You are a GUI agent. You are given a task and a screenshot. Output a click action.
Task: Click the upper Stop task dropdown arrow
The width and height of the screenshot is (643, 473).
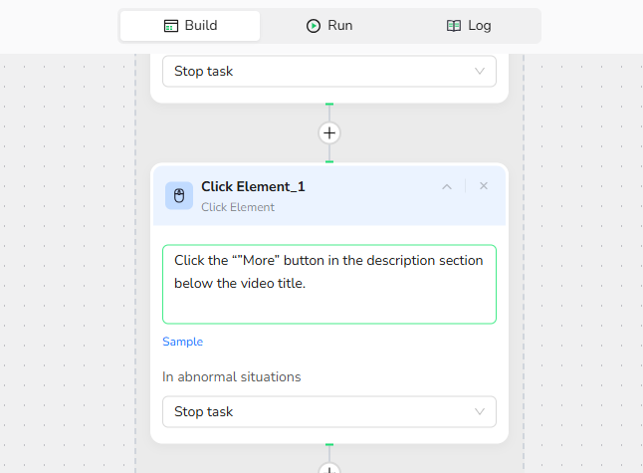[x=480, y=71]
